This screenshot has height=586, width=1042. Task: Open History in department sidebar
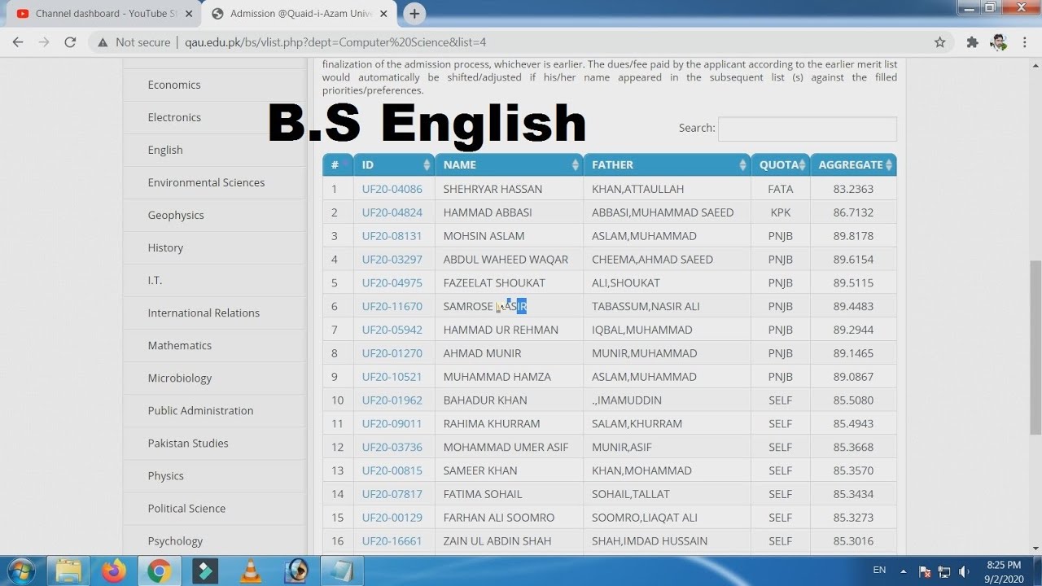click(x=165, y=247)
